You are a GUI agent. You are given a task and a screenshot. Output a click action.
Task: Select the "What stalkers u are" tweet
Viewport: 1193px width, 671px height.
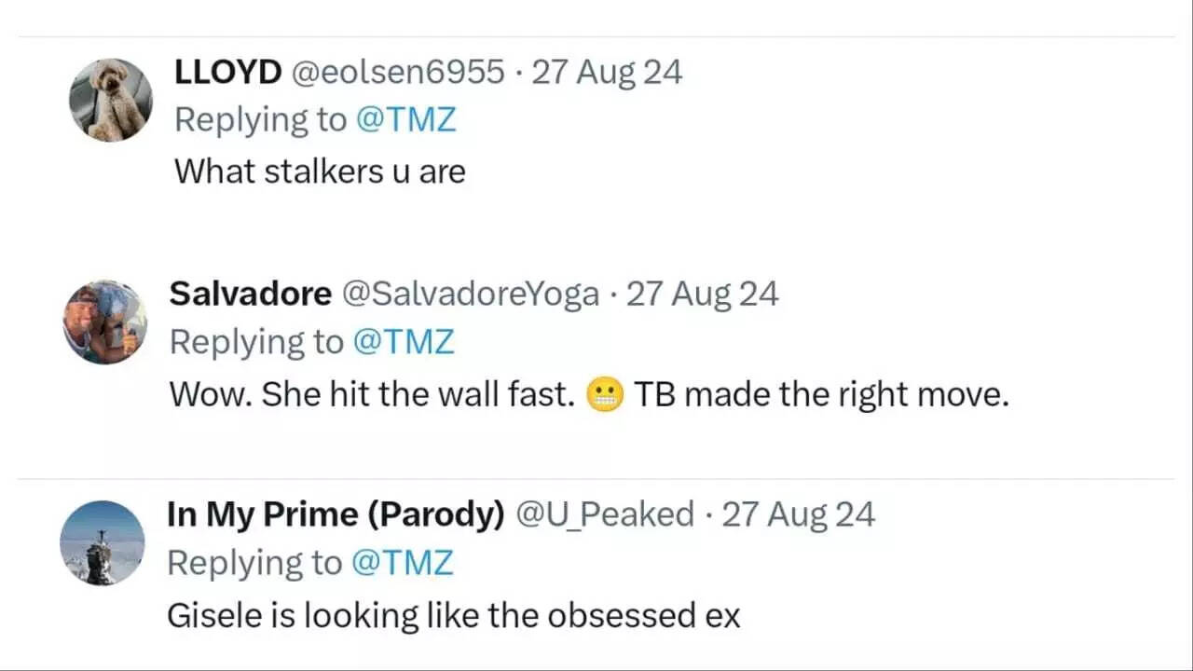(x=320, y=171)
